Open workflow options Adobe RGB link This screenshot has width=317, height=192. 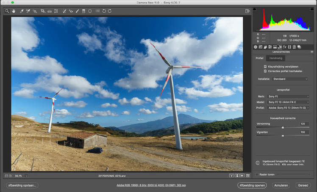coord(151,185)
